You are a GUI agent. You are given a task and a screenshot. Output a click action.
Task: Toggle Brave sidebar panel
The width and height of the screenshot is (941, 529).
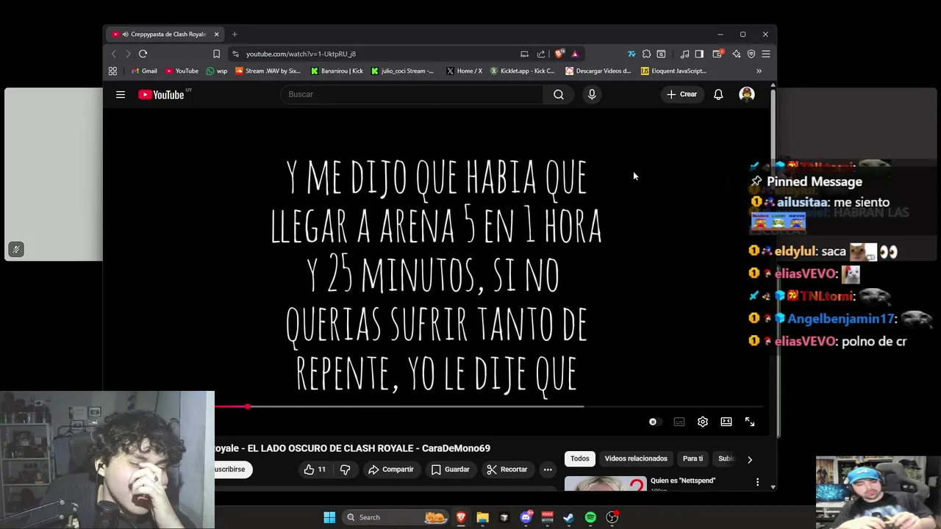(x=699, y=54)
